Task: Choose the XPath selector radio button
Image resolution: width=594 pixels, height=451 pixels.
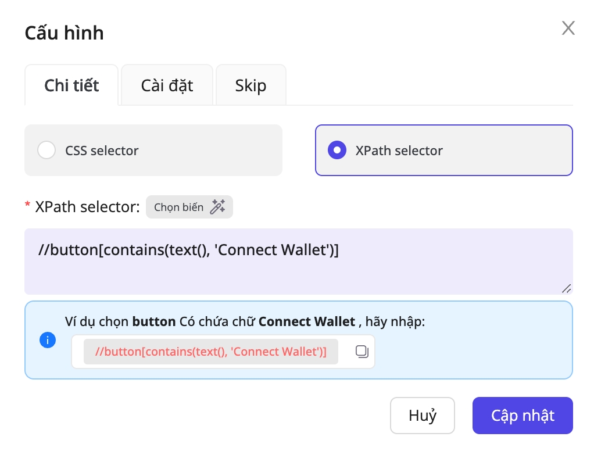Action: 337,151
